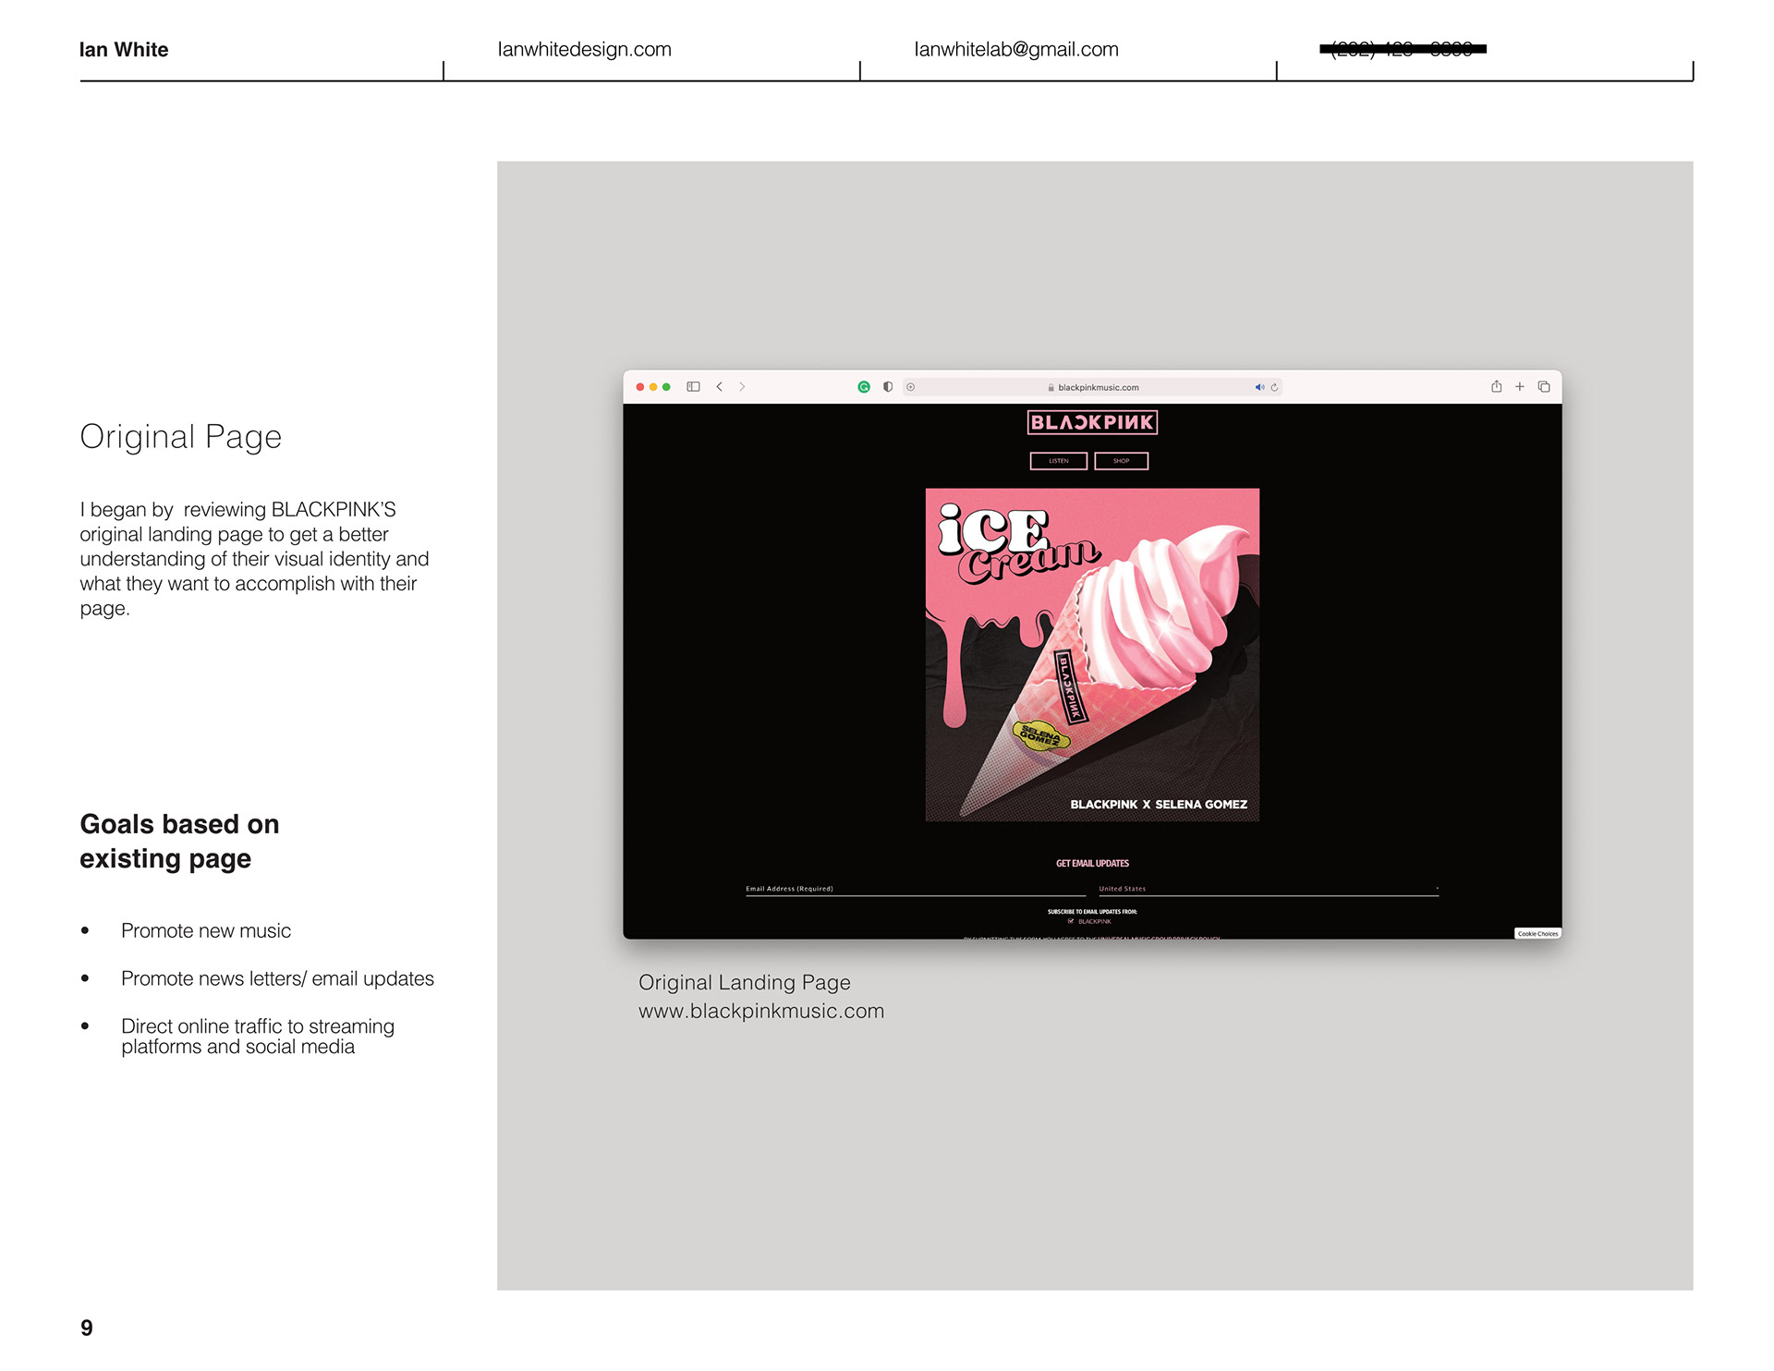
Task: Click the LISTEN button
Action: (1059, 461)
